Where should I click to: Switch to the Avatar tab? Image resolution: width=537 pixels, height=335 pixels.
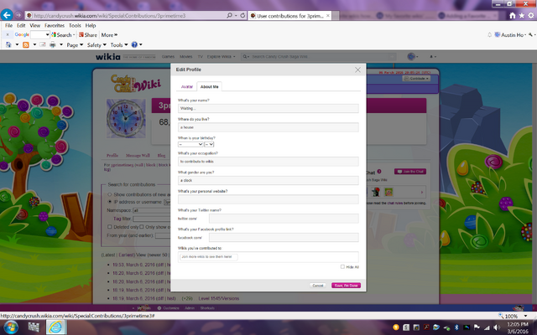(x=186, y=87)
